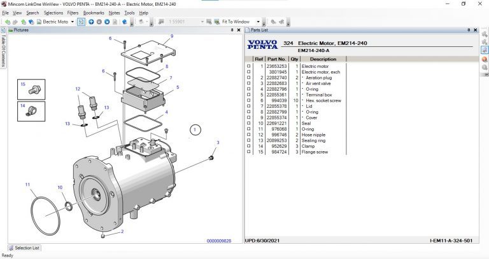Tick the checkbox for Flange screw row
489x259 pixels.
248,152
